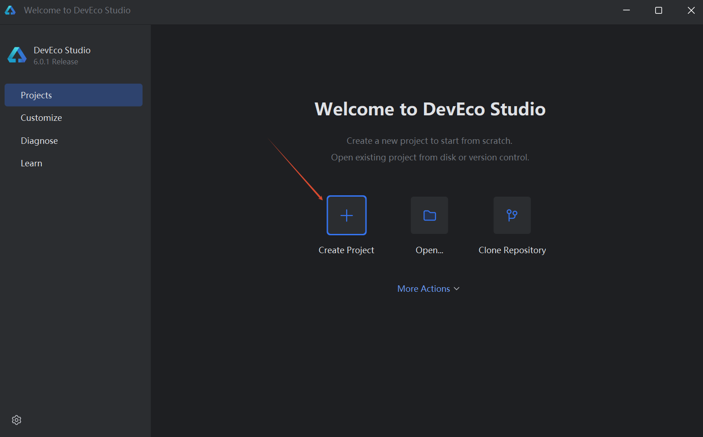Minimize the DevEco Studio window

click(626, 10)
